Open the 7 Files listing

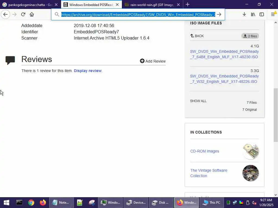(252, 103)
